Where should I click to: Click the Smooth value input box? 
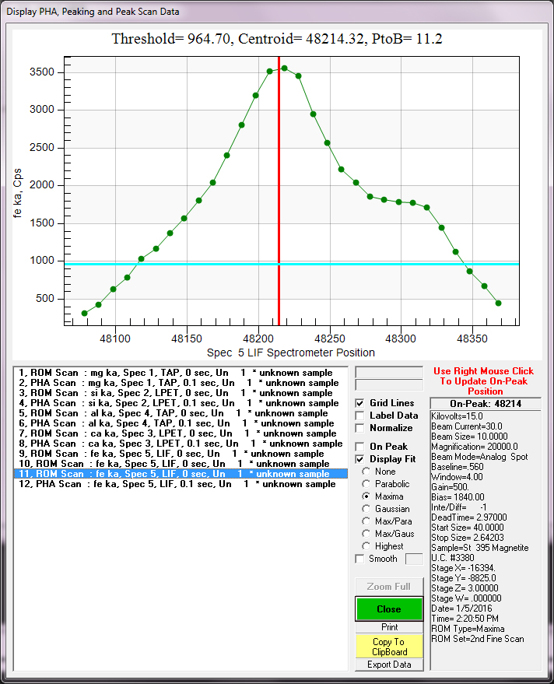[x=415, y=559]
